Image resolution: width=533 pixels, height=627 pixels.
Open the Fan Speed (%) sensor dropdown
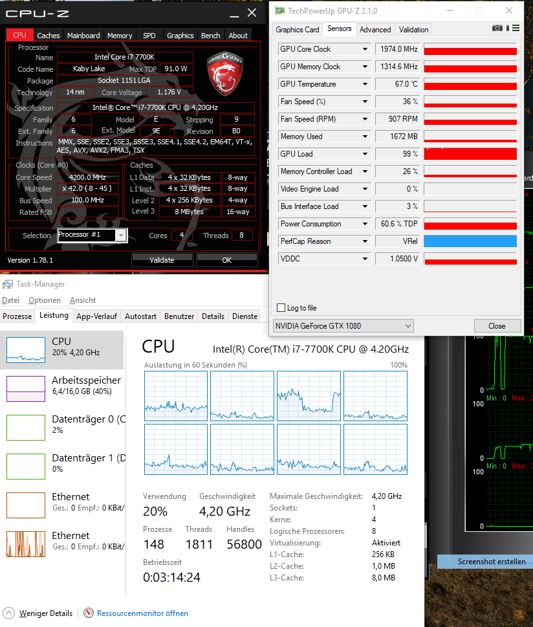click(365, 102)
